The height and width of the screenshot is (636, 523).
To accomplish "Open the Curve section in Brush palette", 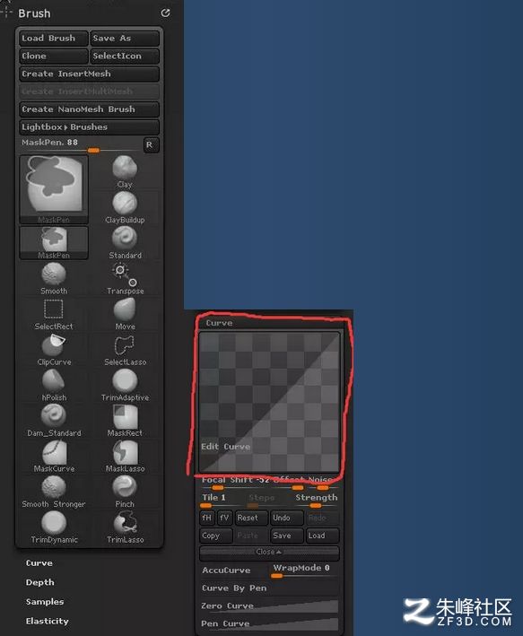I will [39, 563].
